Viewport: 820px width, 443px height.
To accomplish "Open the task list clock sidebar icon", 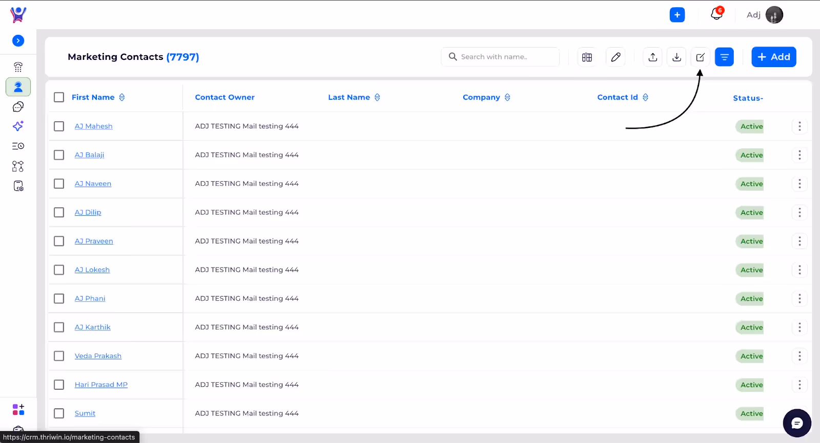I will (18, 146).
